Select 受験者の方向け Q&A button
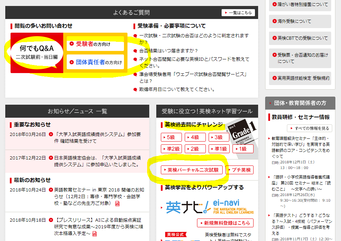The height and width of the screenshot is (241, 341). point(96,44)
